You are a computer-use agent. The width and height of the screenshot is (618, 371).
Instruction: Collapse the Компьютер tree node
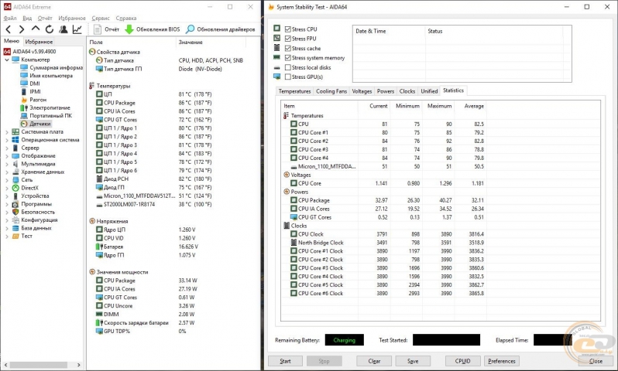coord(7,60)
